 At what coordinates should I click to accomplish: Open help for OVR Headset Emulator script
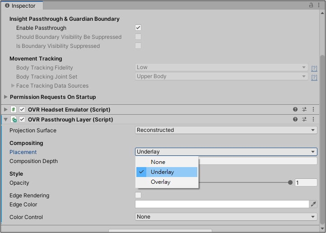[295, 109]
